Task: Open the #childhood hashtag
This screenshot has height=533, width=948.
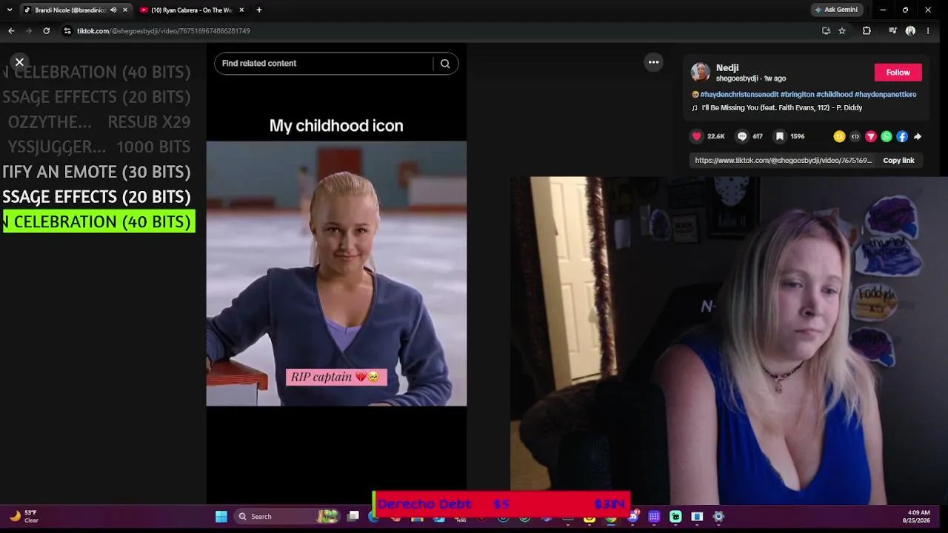Action: [x=835, y=95]
